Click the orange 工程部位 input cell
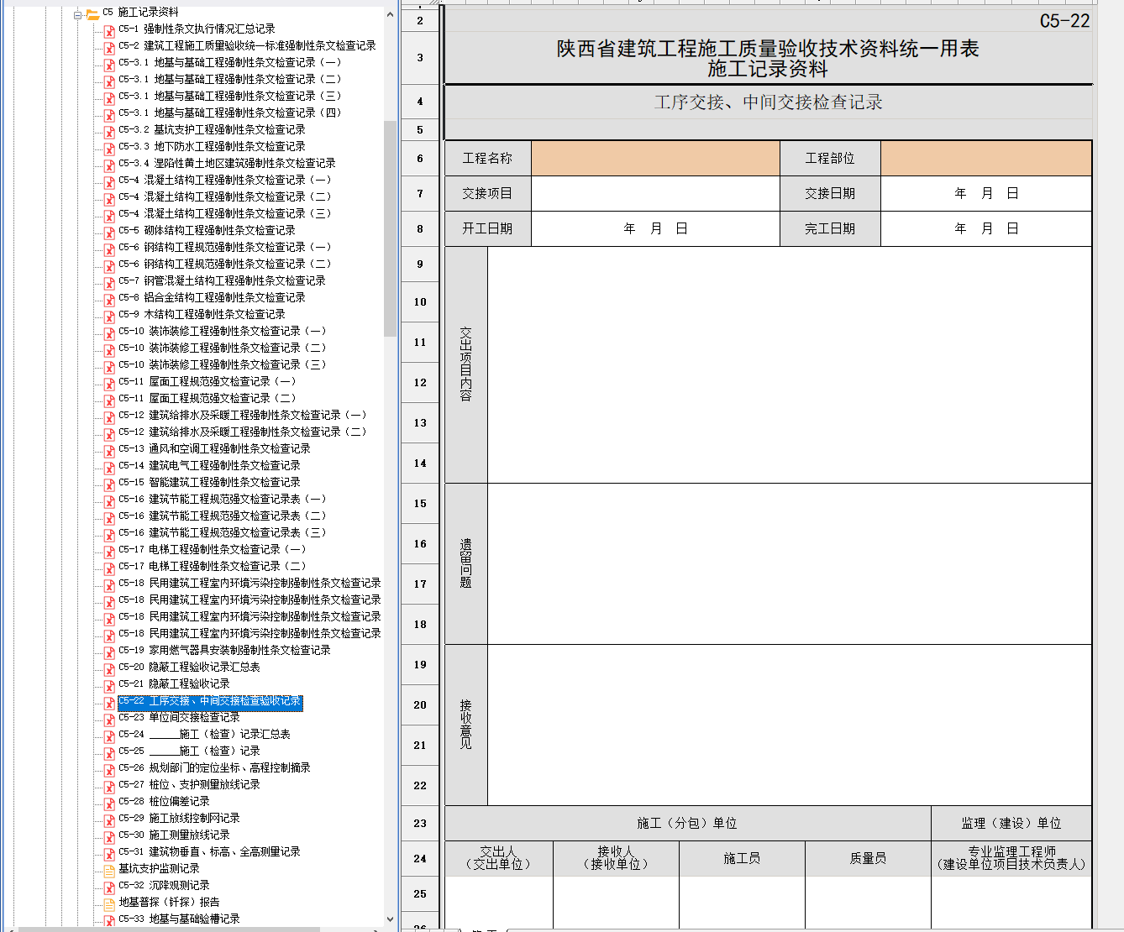The width and height of the screenshot is (1124, 932). click(x=985, y=159)
